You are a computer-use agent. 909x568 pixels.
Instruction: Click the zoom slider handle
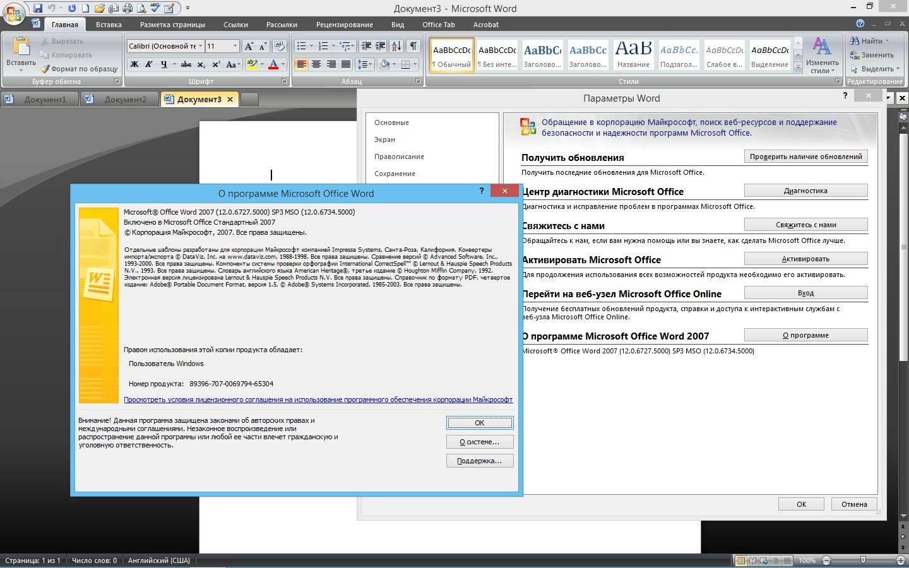863,560
